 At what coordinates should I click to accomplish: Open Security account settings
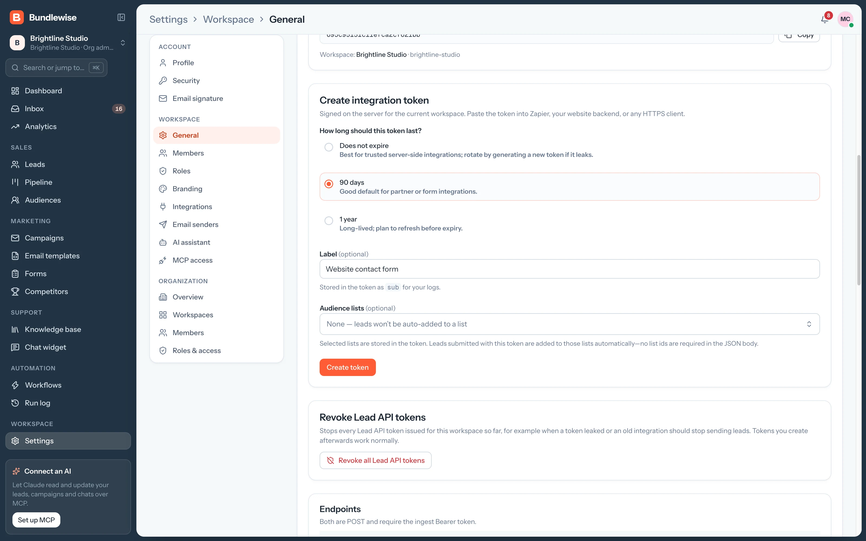coord(216,81)
